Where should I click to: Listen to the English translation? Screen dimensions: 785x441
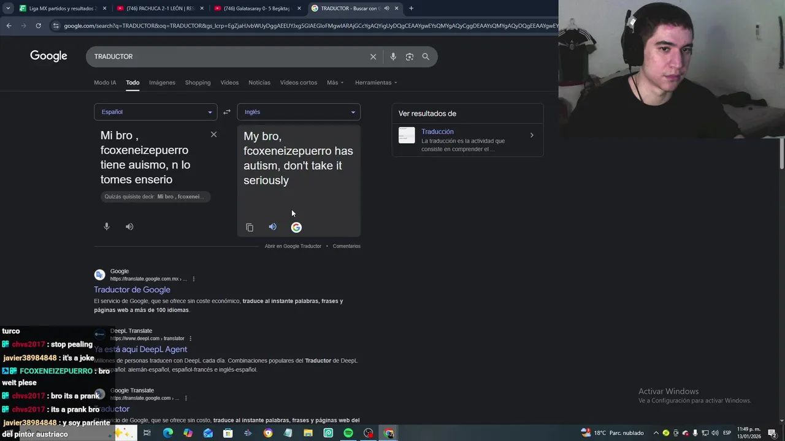(x=272, y=227)
